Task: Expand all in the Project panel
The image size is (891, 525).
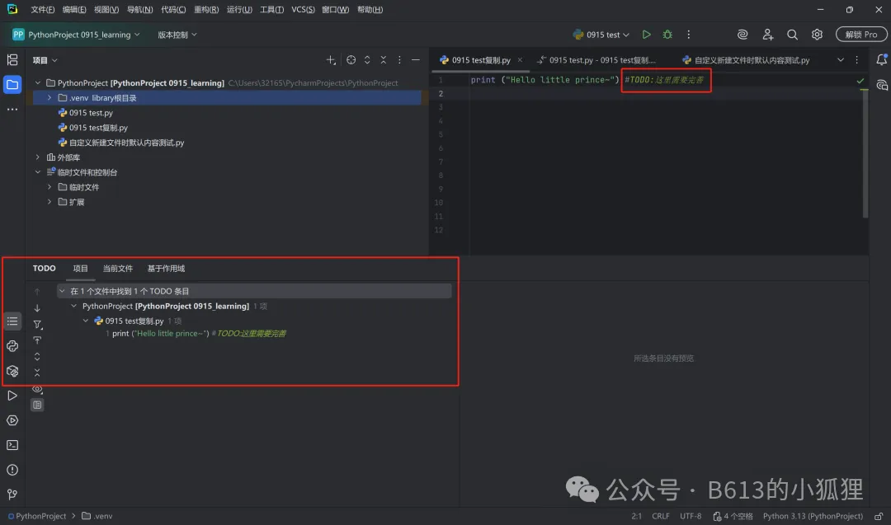Action: [367, 59]
